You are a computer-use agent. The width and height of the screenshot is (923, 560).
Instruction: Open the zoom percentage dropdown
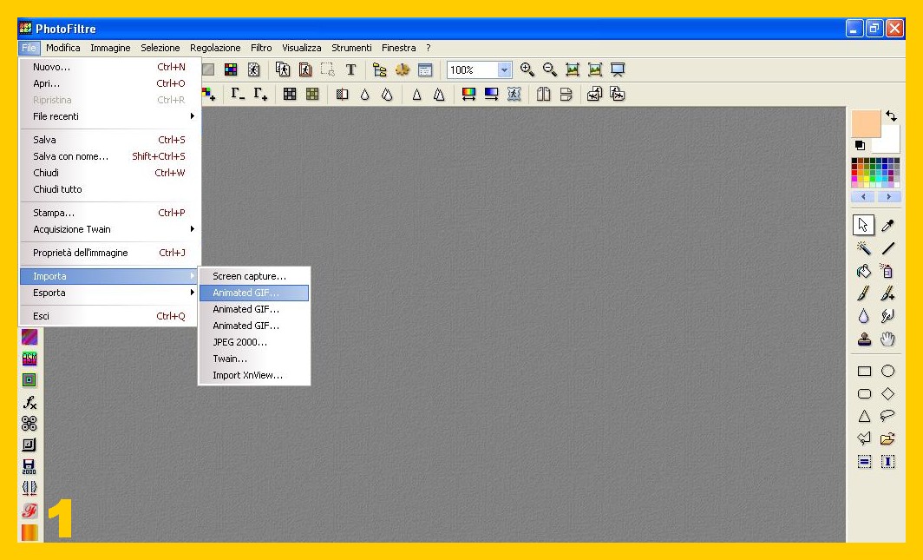pos(504,70)
